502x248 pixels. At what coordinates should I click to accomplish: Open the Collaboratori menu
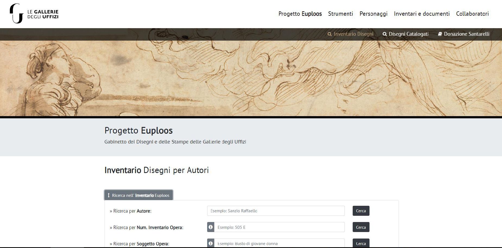[472, 14]
